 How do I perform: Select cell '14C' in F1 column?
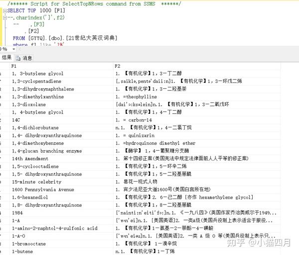tap(62, 120)
